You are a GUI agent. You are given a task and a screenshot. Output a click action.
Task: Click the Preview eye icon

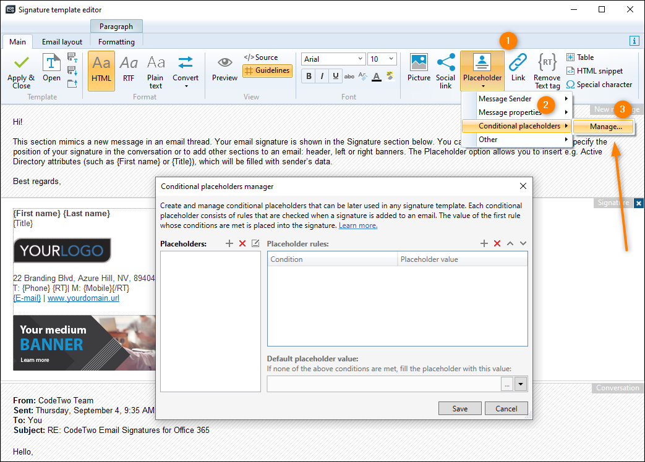pos(224,69)
